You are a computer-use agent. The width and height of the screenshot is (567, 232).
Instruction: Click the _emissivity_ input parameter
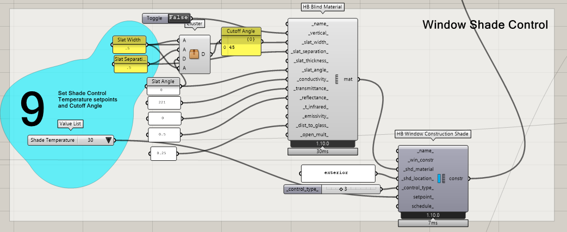point(315,116)
